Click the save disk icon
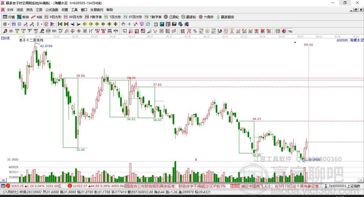 (174, 24)
